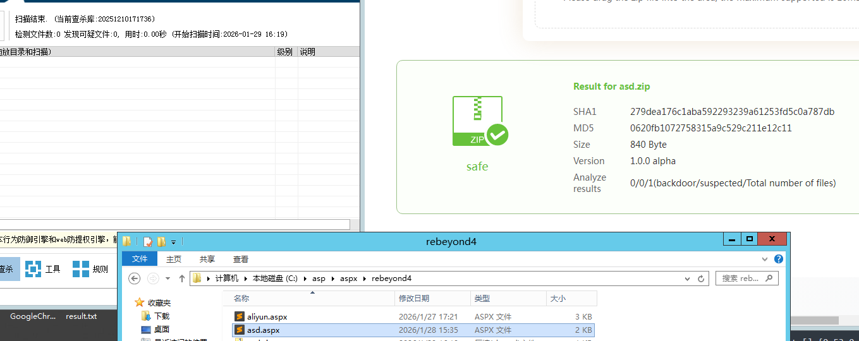Screen dimensions: 859x341
Task: Sort files by 修改日期 column header
Action: click(x=414, y=298)
